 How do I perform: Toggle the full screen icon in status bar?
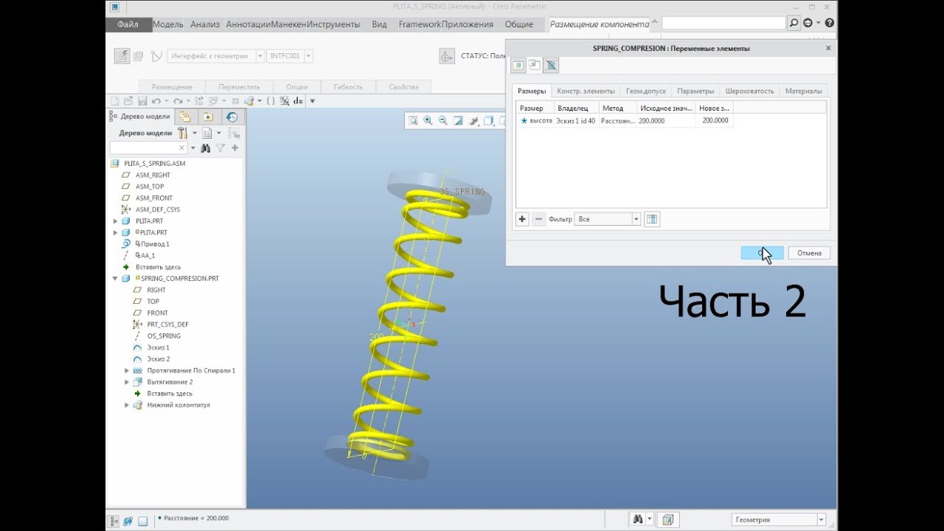click(143, 520)
